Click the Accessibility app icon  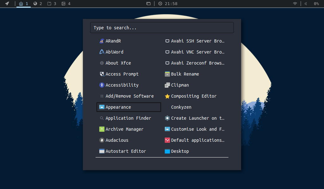[102, 85]
